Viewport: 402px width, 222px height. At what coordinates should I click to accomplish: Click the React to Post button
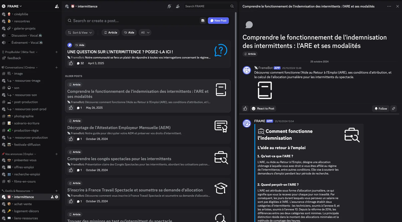263,108
